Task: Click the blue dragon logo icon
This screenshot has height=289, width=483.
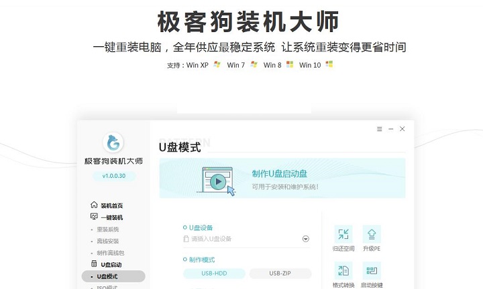Action: [x=113, y=142]
